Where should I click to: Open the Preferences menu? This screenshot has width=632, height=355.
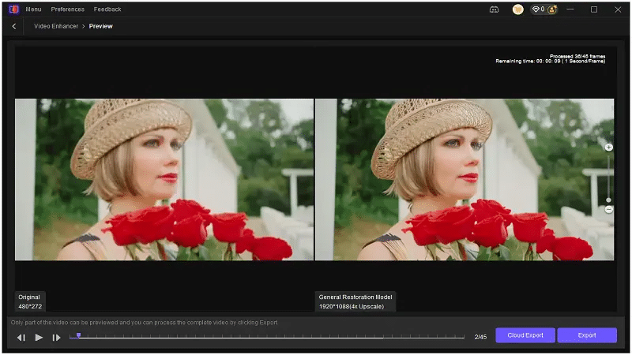pyautogui.click(x=67, y=9)
